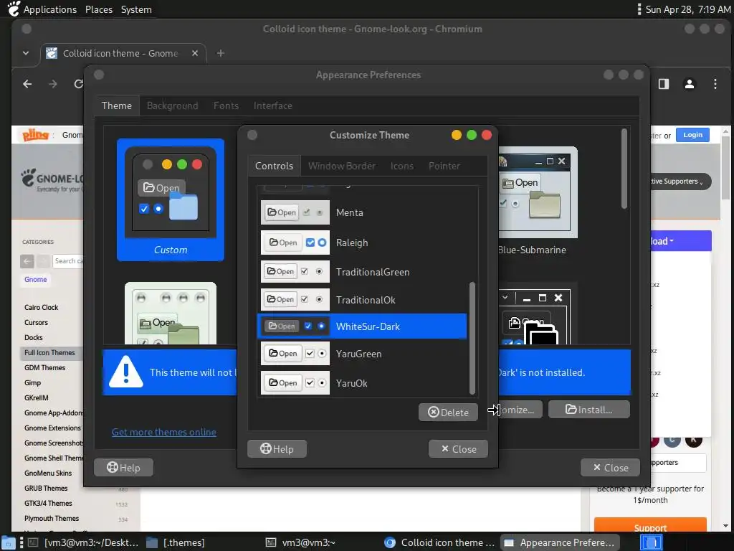Click Help in Customize Theme dialog
The height and width of the screenshot is (551, 734).
[277, 449]
